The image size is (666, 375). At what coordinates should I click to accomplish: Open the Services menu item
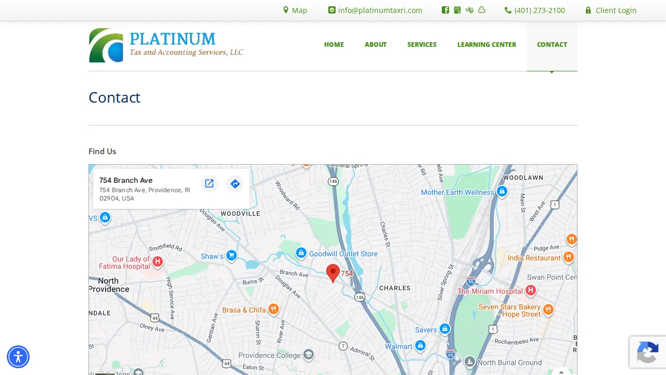pos(422,45)
